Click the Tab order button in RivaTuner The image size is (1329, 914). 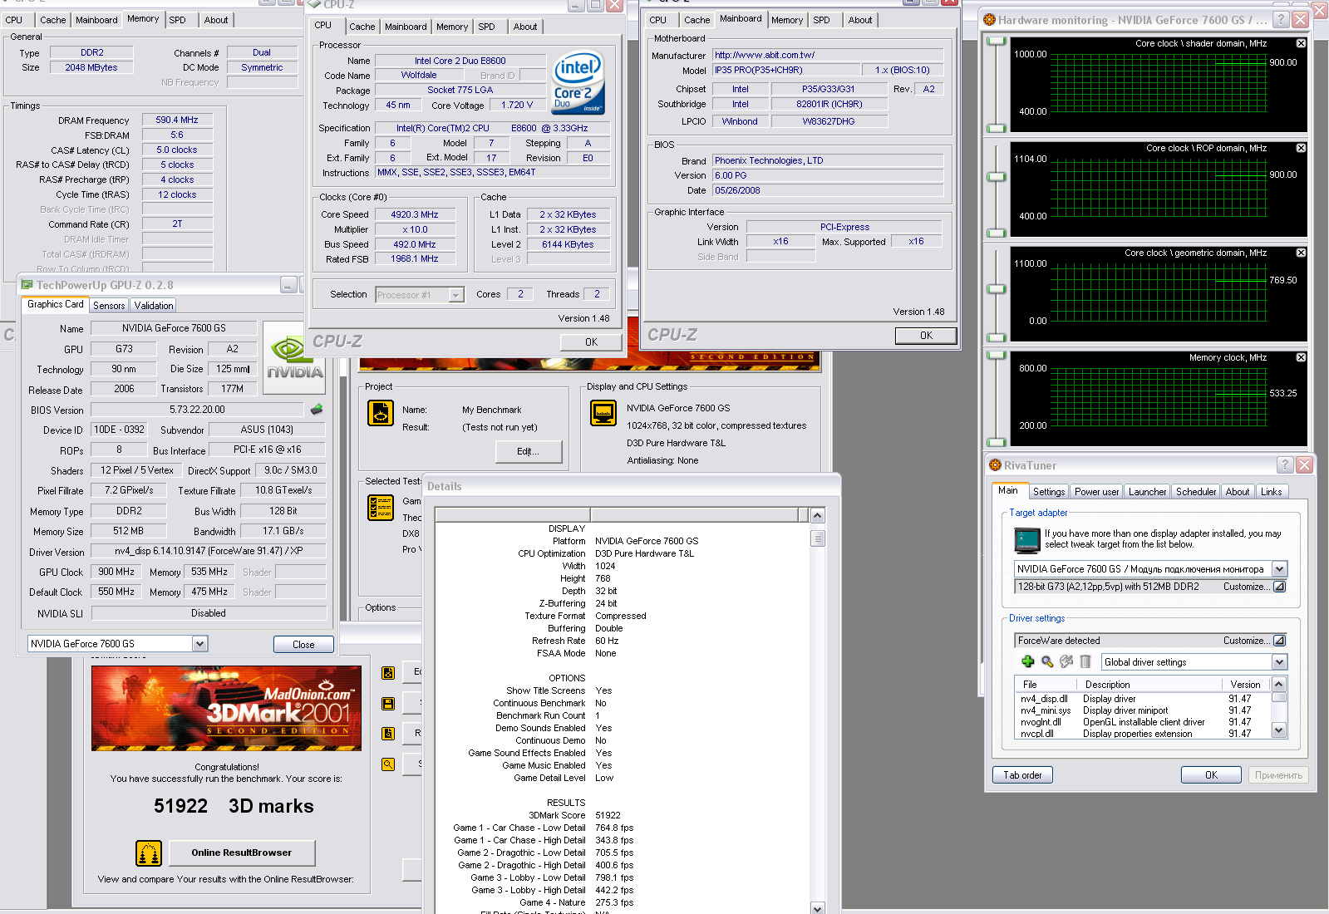pos(1022,775)
